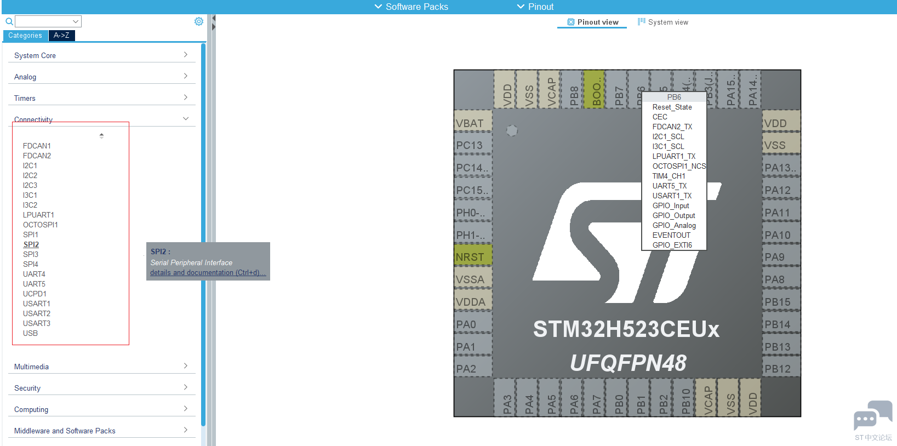
Task: Click pin PA0 on the chip
Action: pyautogui.click(x=473, y=324)
